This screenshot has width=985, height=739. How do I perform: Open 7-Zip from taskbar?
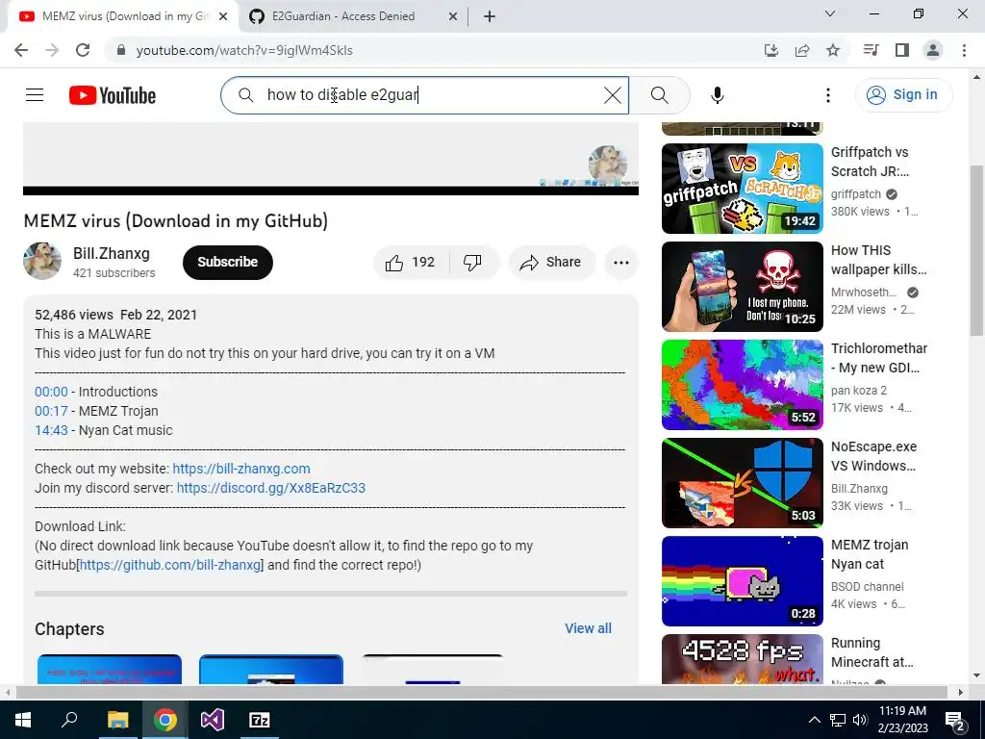coord(260,720)
